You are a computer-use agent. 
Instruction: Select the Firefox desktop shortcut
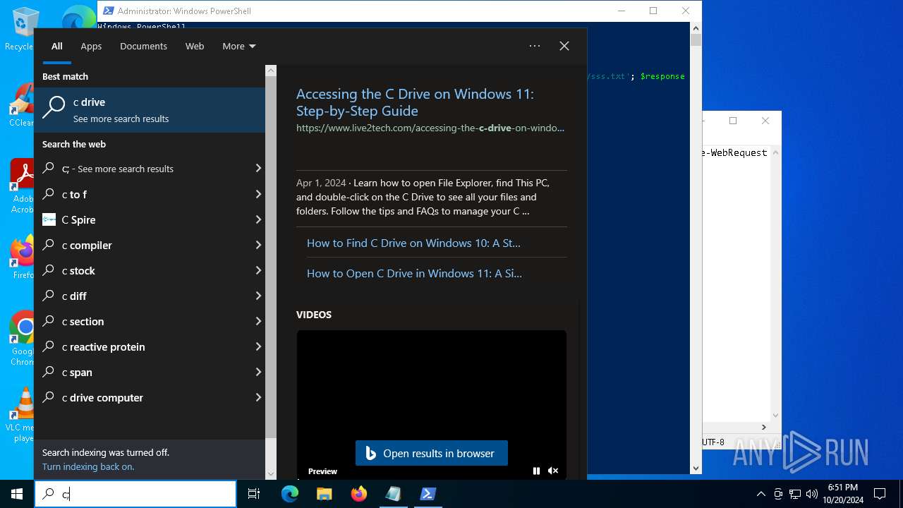tap(23, 258)
